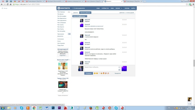Open uTorrent from the taskbar
The width and height of the screenshot is (195, 110).
97,108
